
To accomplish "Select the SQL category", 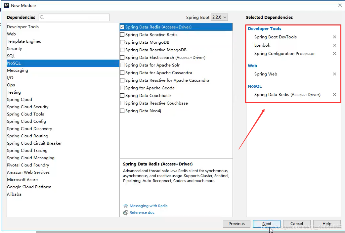I will (63, 56).
